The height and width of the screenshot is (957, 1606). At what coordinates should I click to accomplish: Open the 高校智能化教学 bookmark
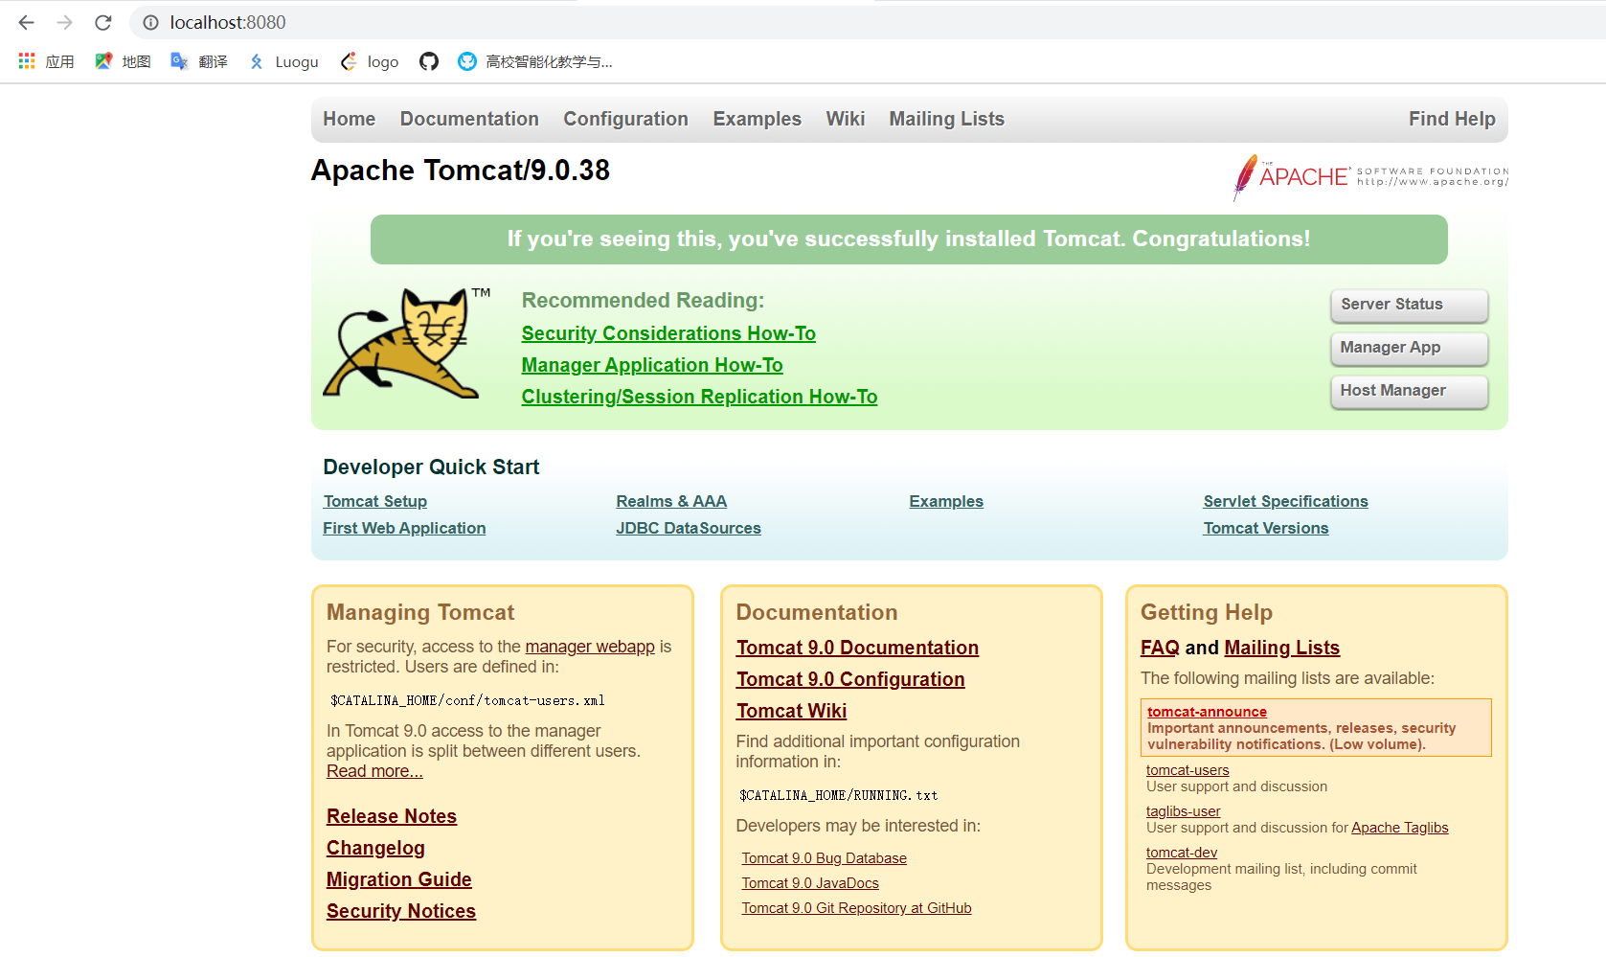[x=535, y=61]
